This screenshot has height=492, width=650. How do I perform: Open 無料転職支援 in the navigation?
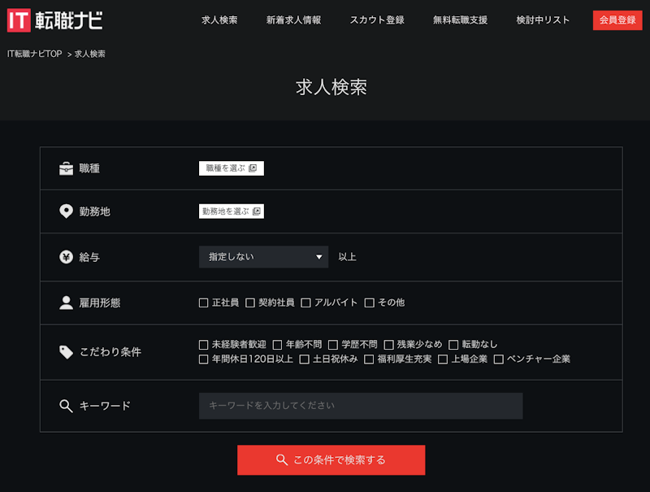click(460, 20)
